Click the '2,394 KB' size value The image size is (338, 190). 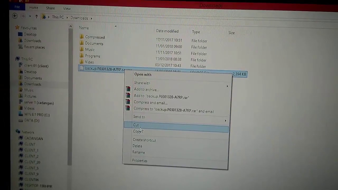pos(239,74)
